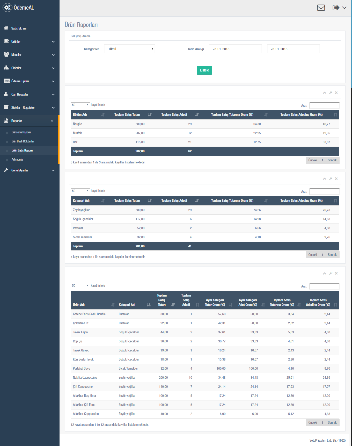The height and width of the screenshot is (446, 352).
Task: Sort Bölüm table by Toplam Satış Tutarı
Action: tap(130, 115)
